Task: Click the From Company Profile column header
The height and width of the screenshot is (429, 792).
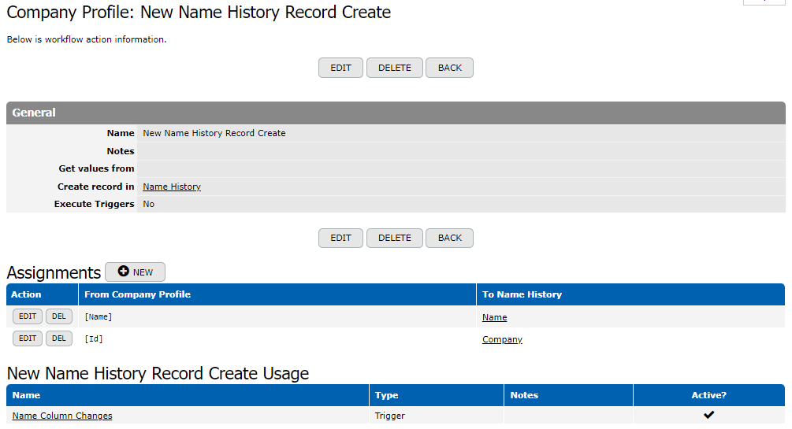Action: coord(138,294)
